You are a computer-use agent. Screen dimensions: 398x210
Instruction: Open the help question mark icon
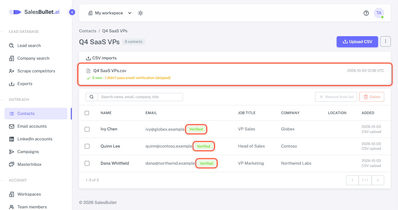coord(366,13)
